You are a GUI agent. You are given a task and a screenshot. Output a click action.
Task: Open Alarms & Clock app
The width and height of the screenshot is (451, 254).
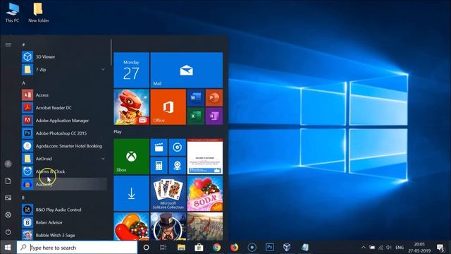coord(64,171)
